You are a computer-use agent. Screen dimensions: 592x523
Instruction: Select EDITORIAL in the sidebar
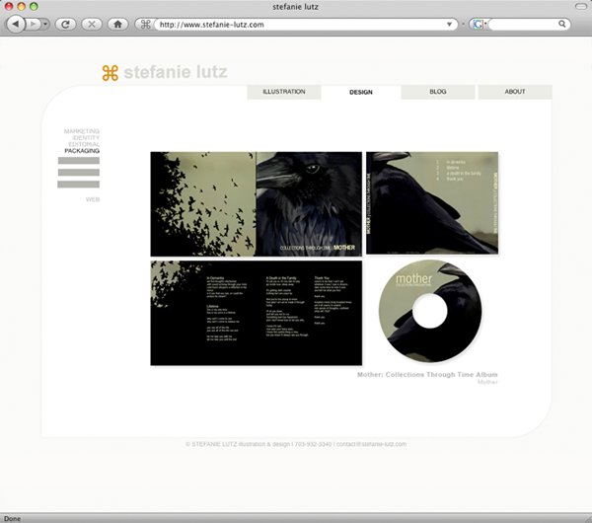[84, 144]
